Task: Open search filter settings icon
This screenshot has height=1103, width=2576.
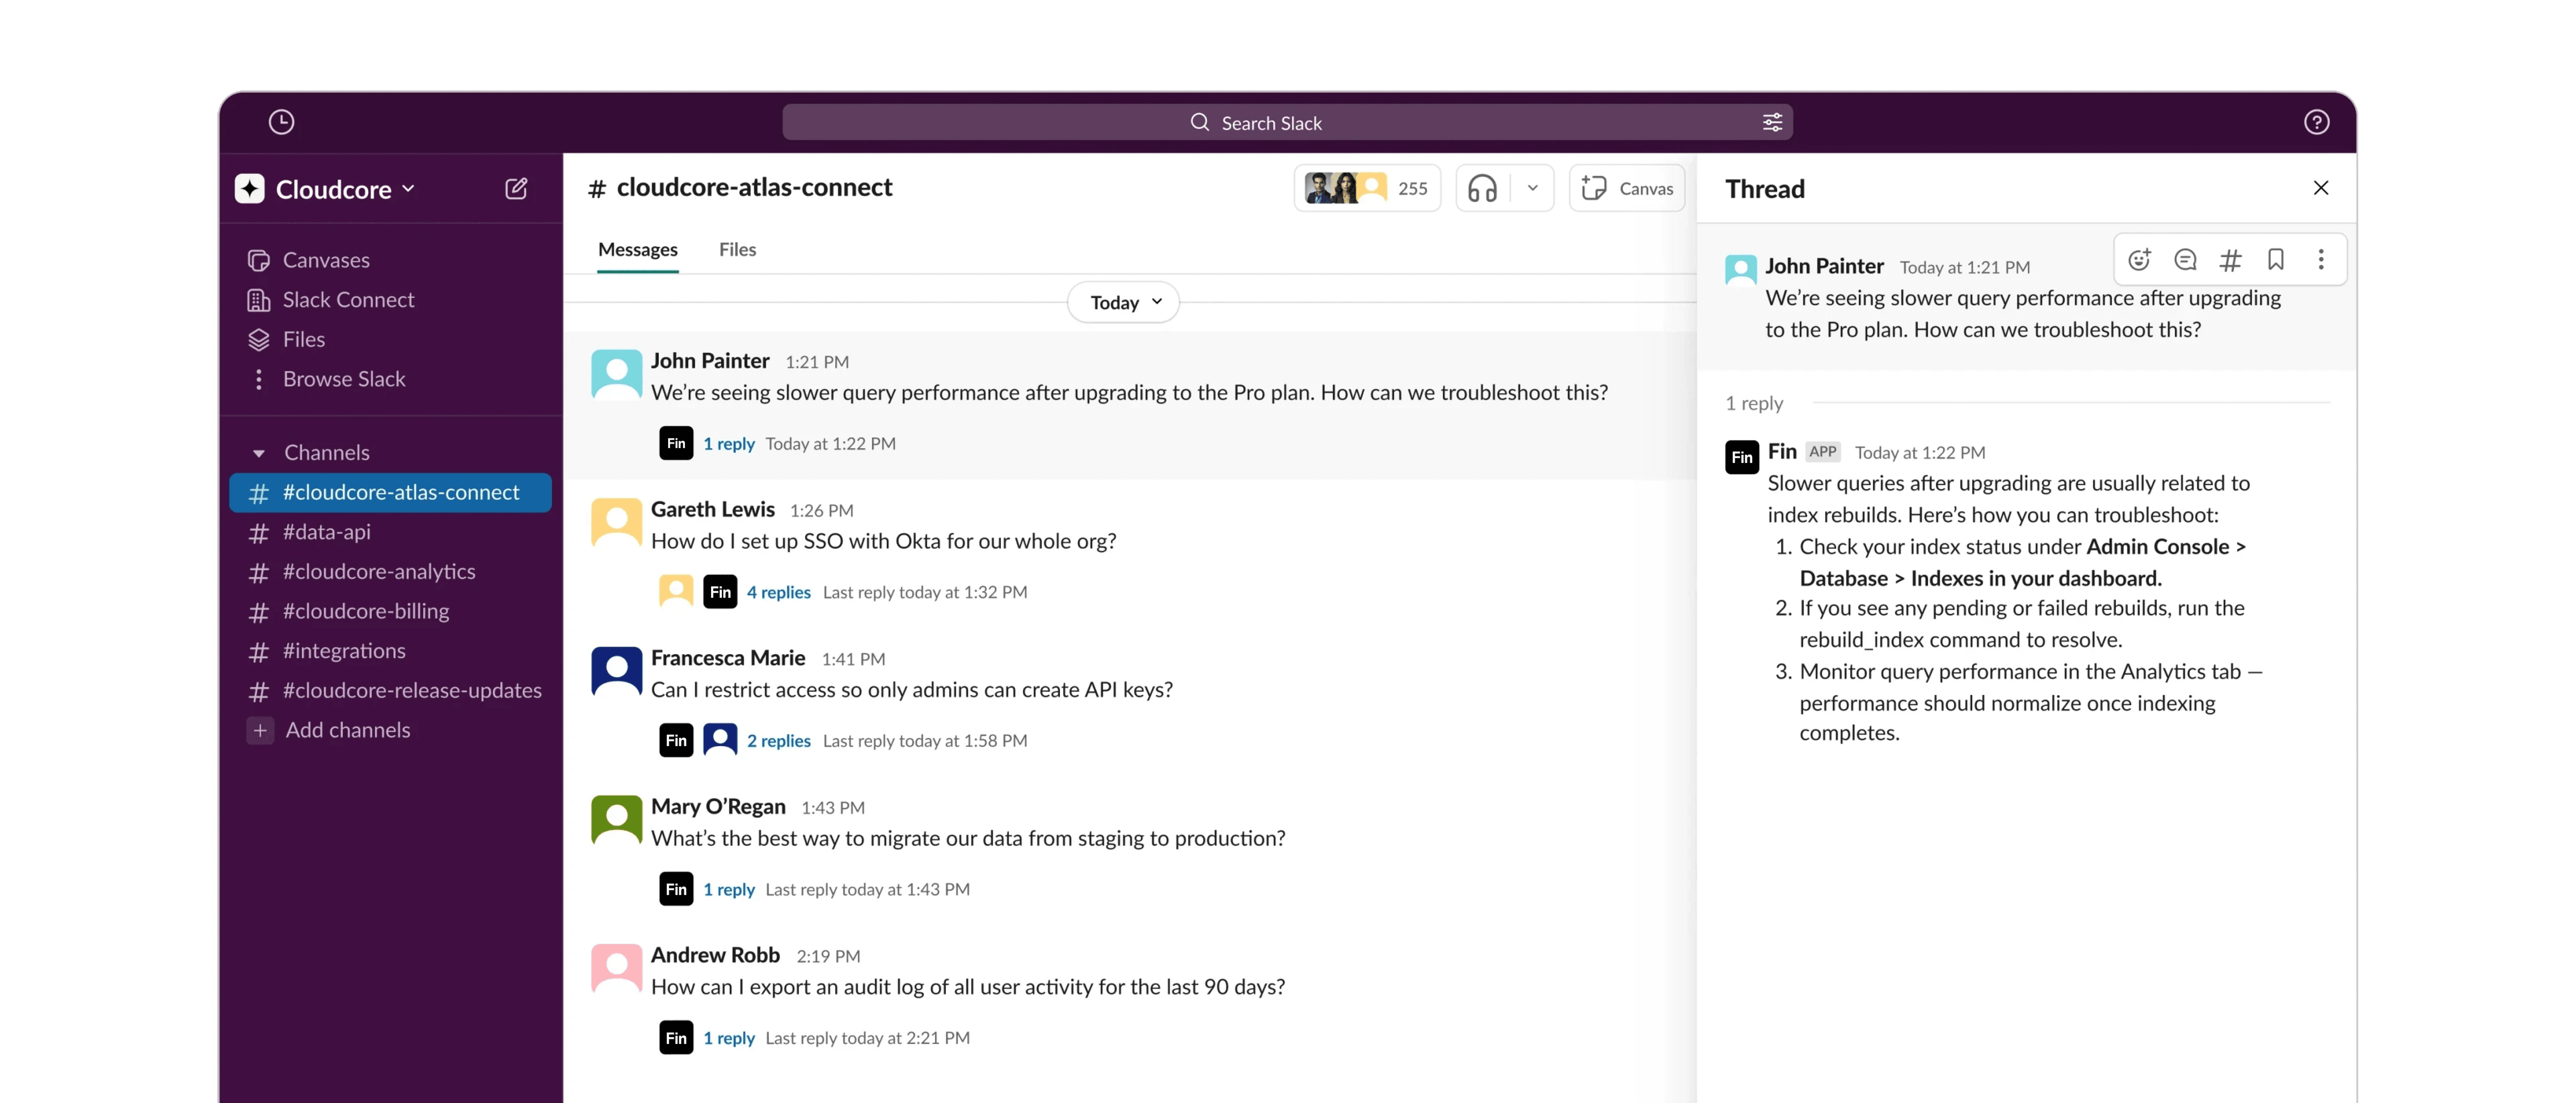Action: pyautogui.click(x=1772, y=122)
